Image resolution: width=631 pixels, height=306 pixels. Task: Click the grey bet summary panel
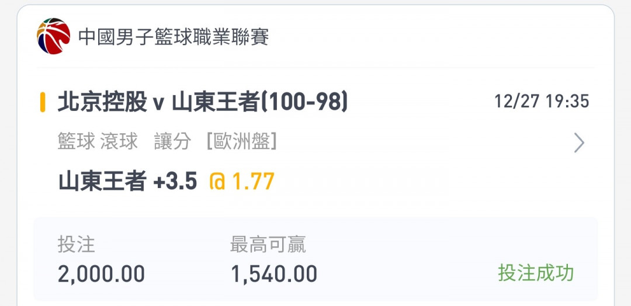point(315,259)
